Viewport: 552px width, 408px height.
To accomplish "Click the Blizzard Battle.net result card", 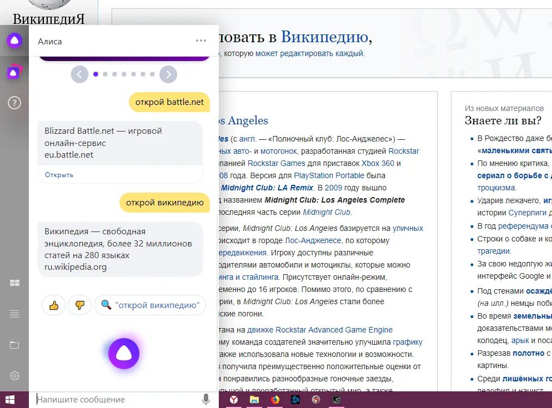I will click(x=121, y=143).
